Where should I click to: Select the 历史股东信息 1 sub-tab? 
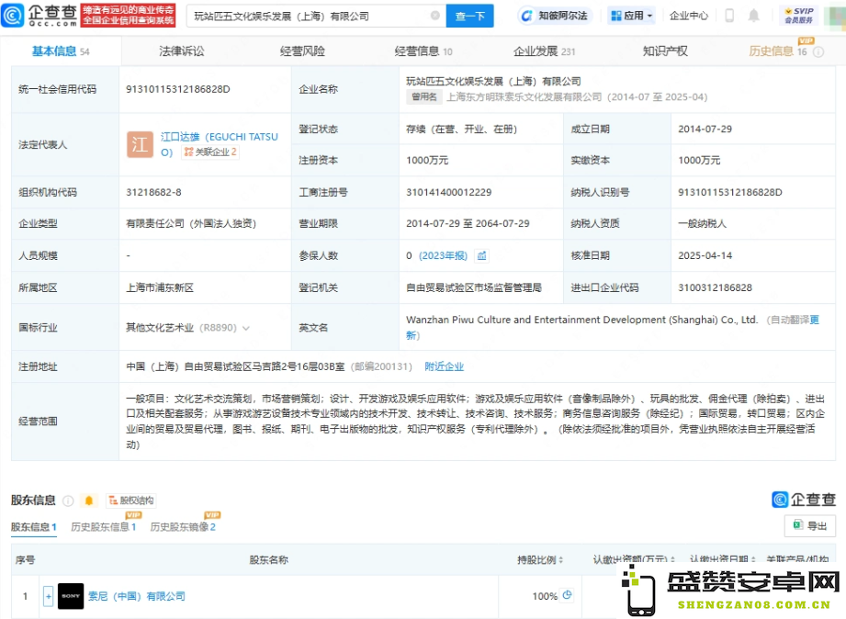104,527
